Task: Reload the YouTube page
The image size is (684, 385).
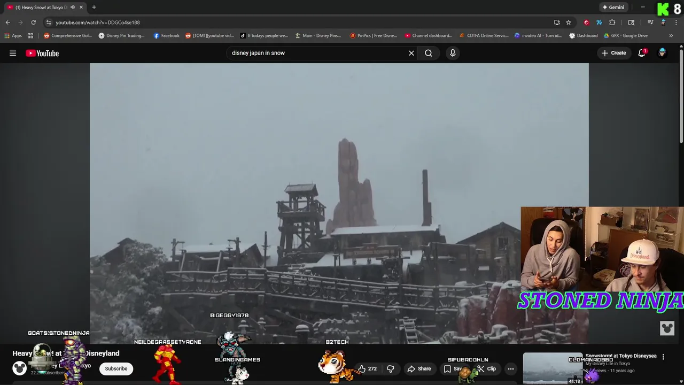Action: 33,22
